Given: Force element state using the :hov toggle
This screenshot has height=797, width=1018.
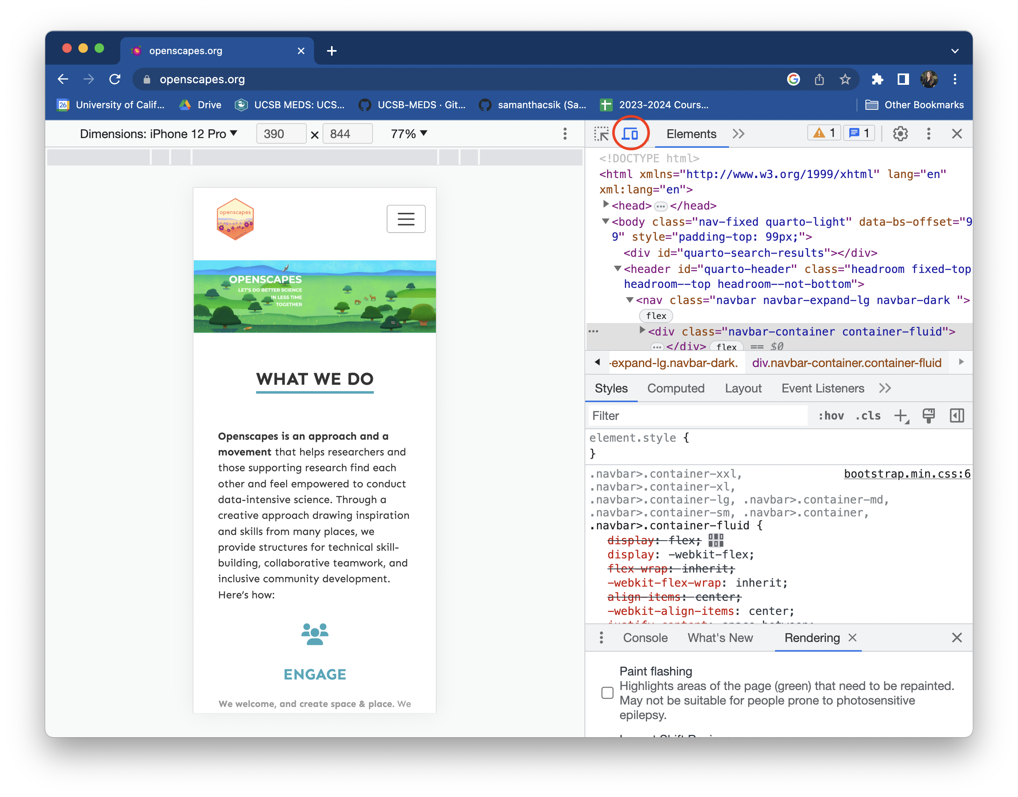Looking at the screenshot, I should (831, 415).
